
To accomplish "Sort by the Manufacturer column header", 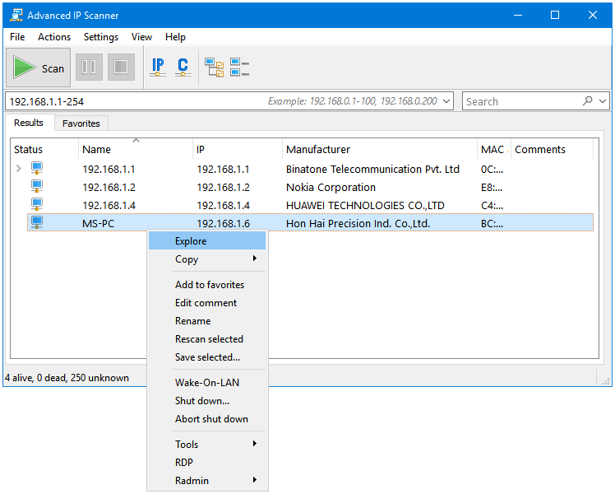I will pos(379,149).
